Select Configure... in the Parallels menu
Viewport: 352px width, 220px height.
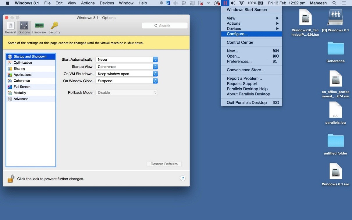pyautogui.click(x=251, y=34)
